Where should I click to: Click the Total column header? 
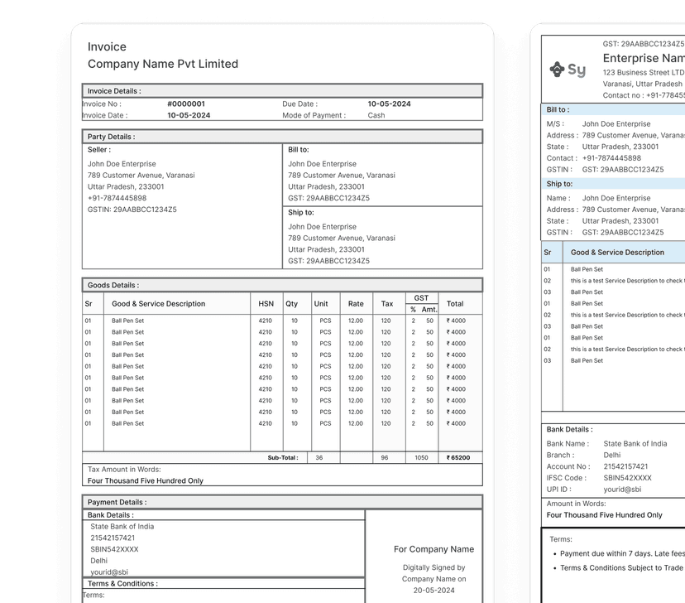(x=455, y=303)
